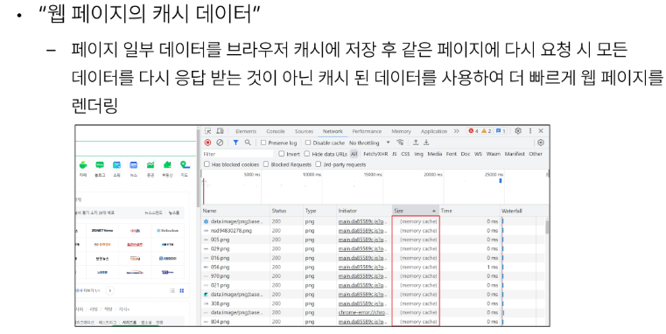Go to next newsstand page arrow
Image resolution: width=666 pixels, height=334 pixels.
pyautogui.click(x=110, y=290)
